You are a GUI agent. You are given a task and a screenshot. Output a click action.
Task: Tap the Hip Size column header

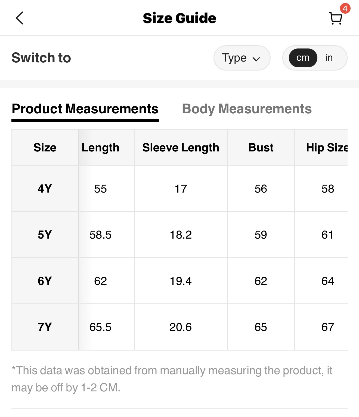[326, 148]
